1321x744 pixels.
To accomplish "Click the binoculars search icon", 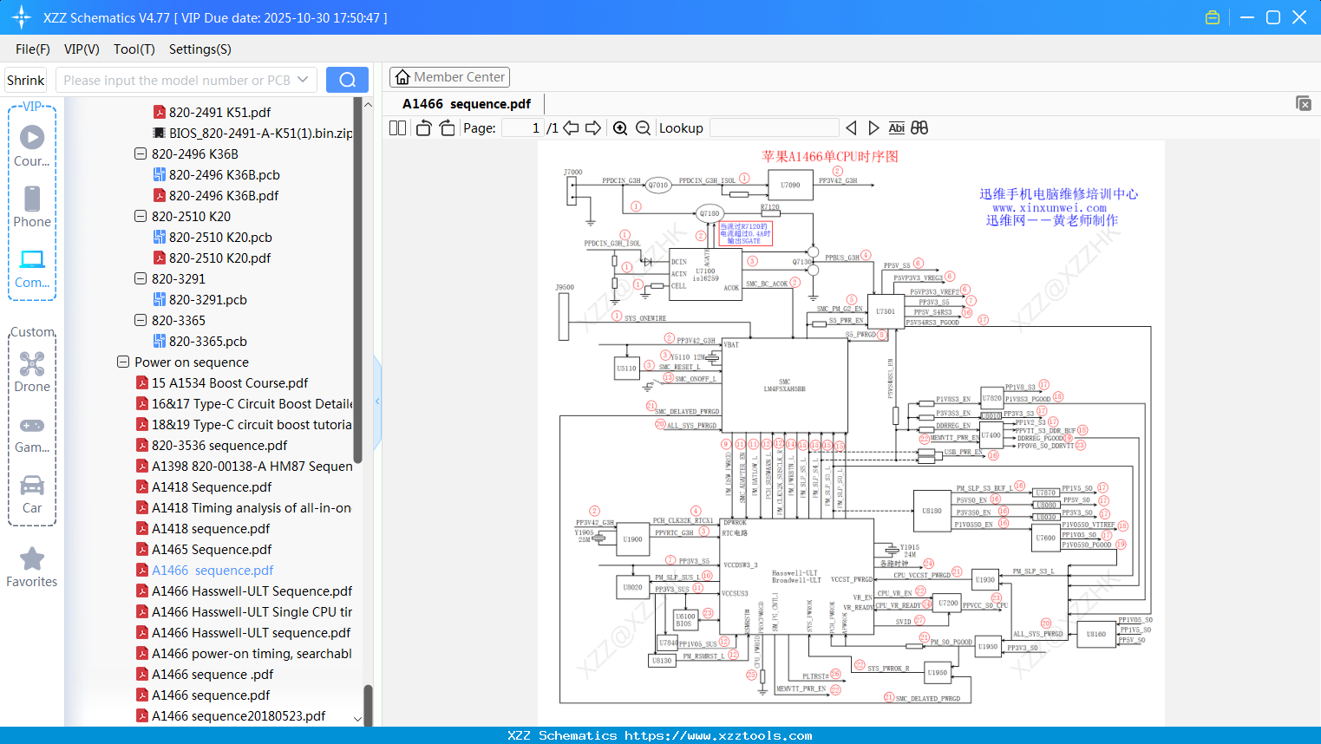I will 919,128.
